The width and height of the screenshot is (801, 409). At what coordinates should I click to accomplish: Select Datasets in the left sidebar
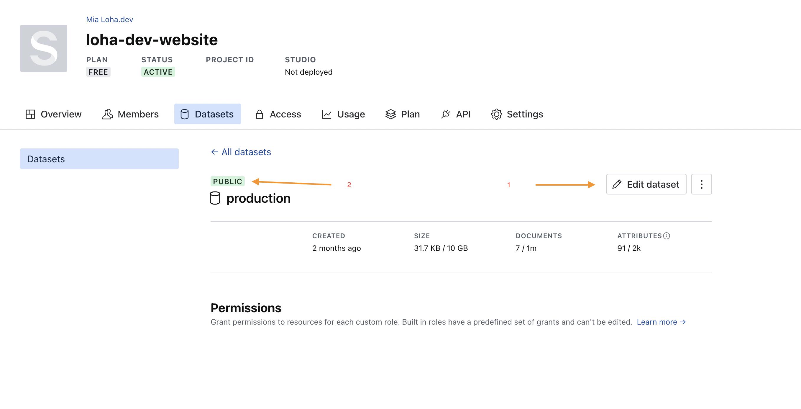[x=99, y=159]
